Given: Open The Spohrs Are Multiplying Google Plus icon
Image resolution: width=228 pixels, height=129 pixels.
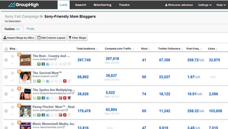Looking at the screenshot, I should (x=60, y=98).
